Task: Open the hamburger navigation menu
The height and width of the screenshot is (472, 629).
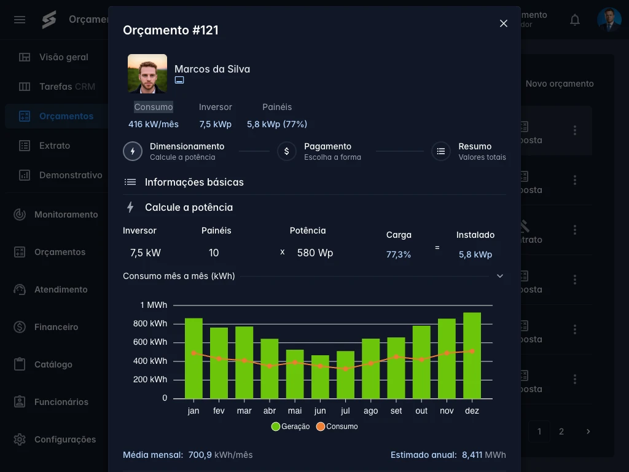Action: coord(20,20)
